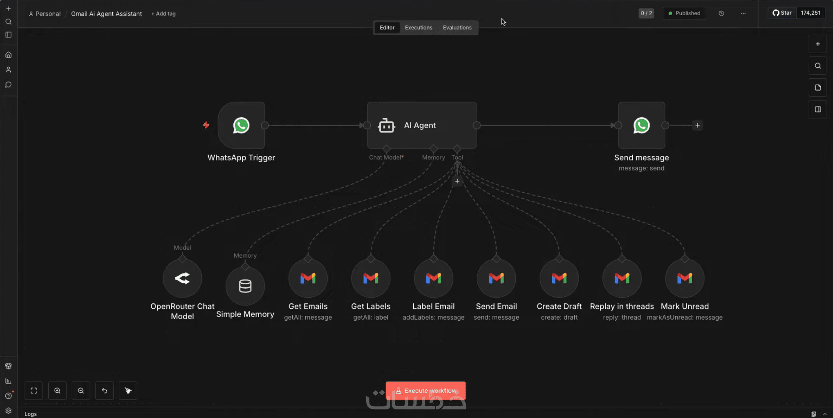Open the Send message WhatsApp node
Image resolution: width=833 pixels, height=418 pixels.
click(642, 125)
